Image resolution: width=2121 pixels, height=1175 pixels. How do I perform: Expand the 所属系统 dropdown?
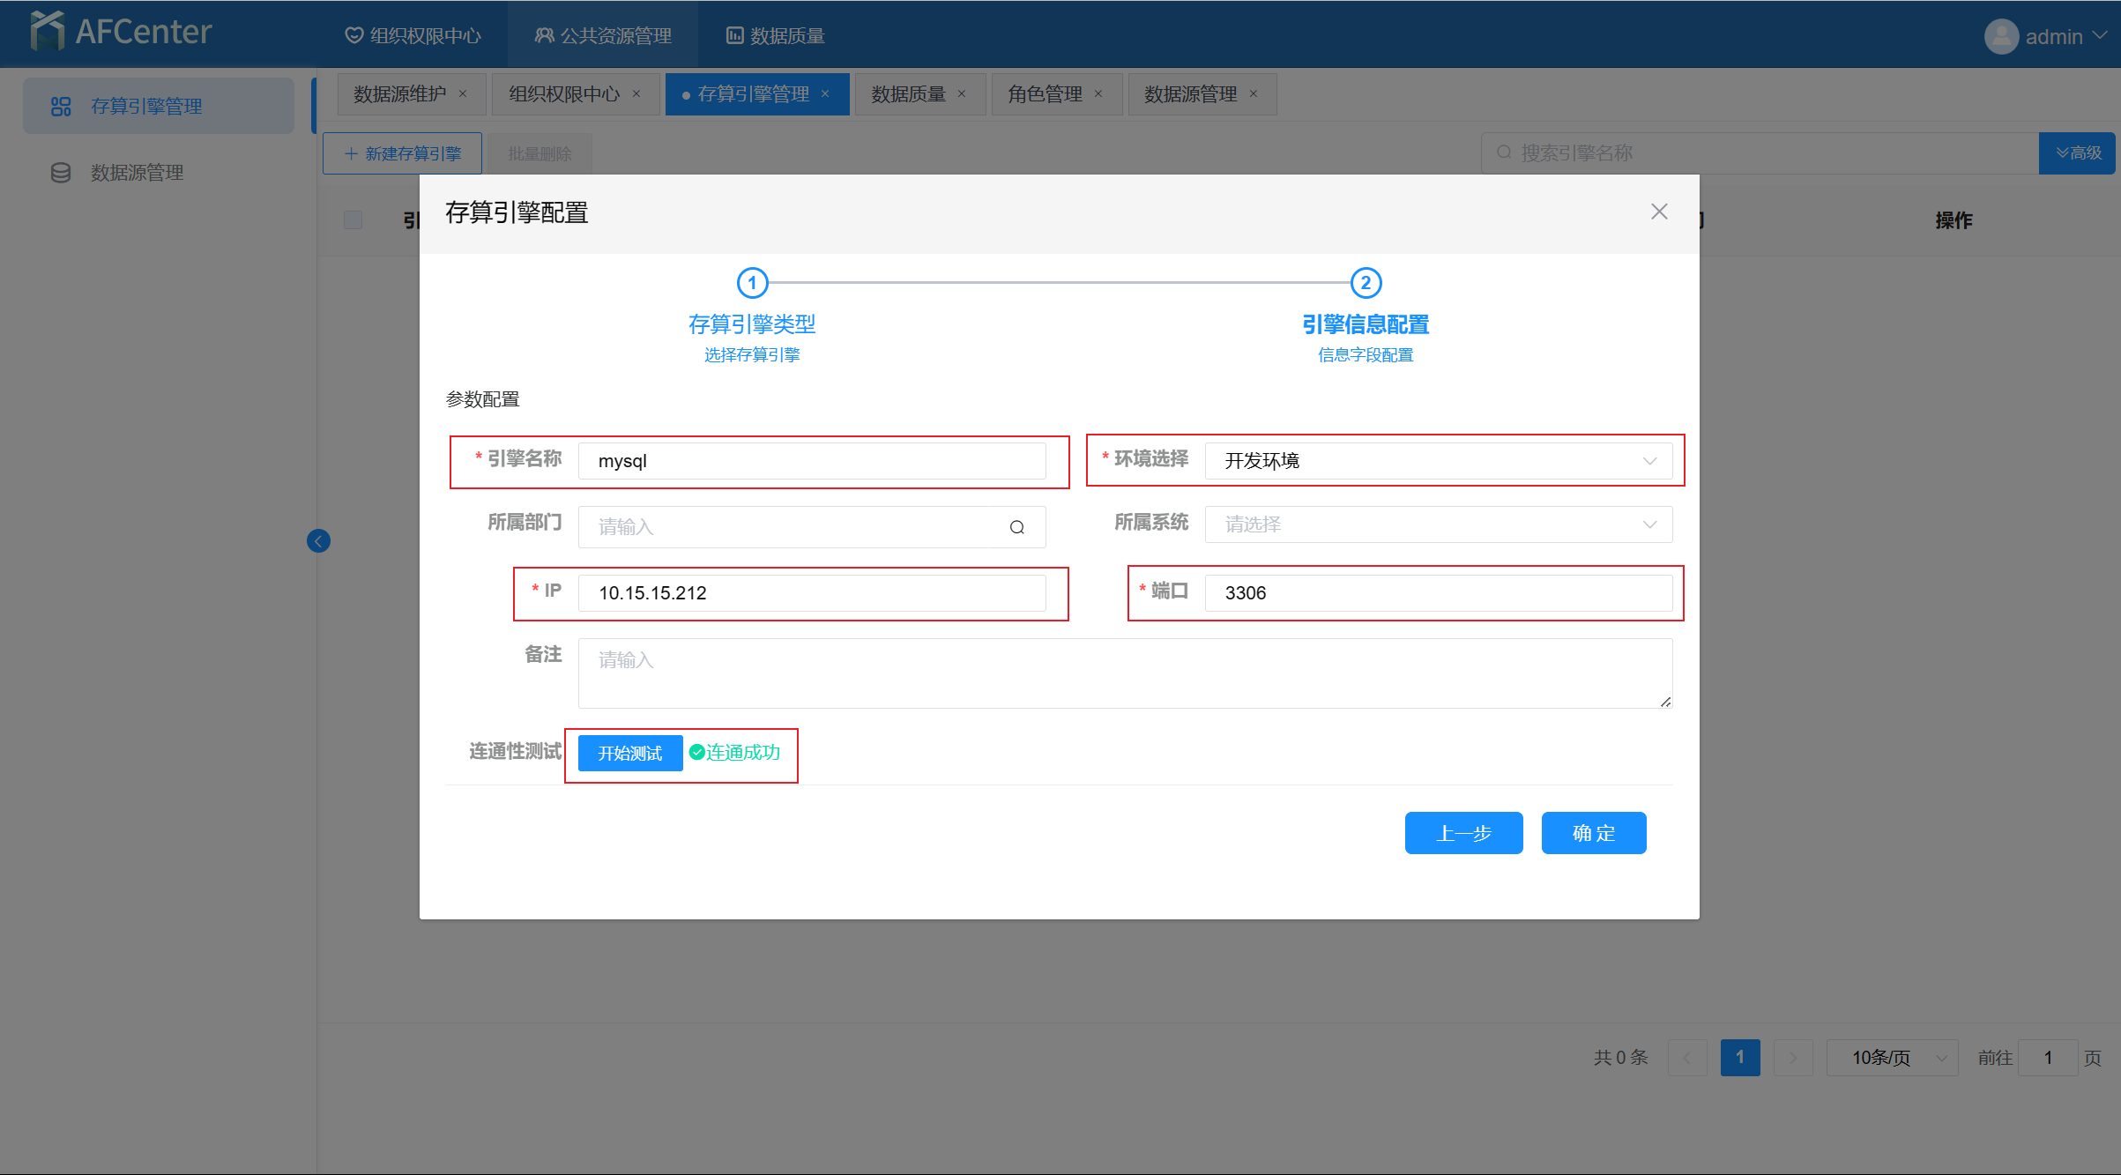click(1437, 524)
